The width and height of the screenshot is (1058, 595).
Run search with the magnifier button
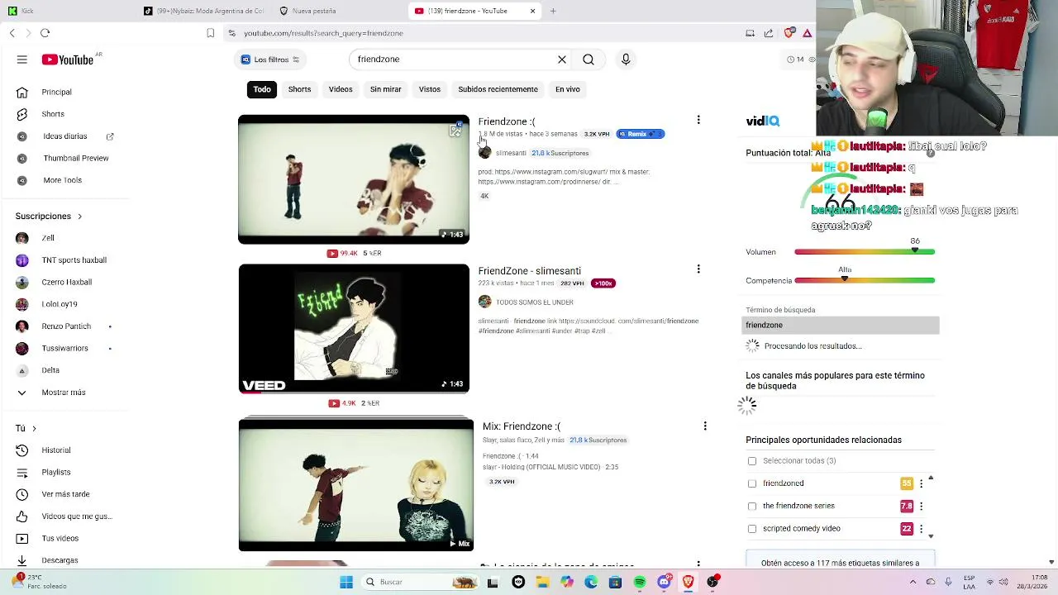pyautogui.click(x=589, y=59)
